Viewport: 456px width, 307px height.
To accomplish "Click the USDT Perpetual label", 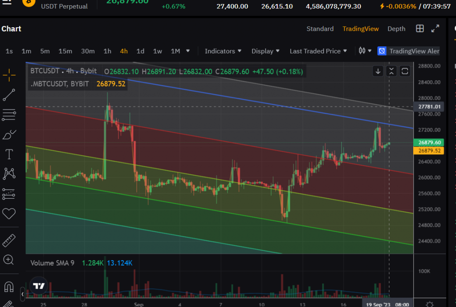I will tap(64, 6).
